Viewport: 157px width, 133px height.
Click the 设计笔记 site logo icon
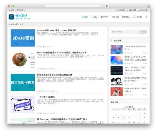coord(11,17)
